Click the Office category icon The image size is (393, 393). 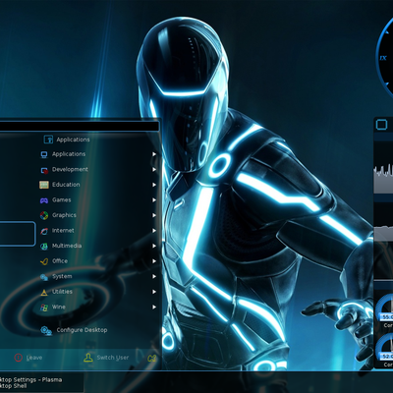point(44,261)
